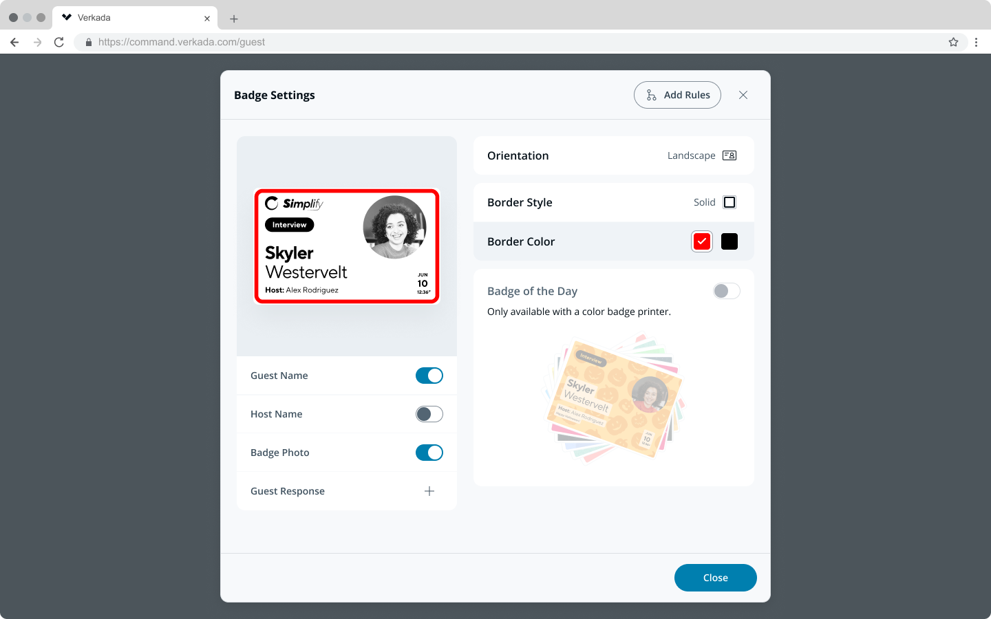Enable the Badge of the Day toggle

click(x=727, y=291)
